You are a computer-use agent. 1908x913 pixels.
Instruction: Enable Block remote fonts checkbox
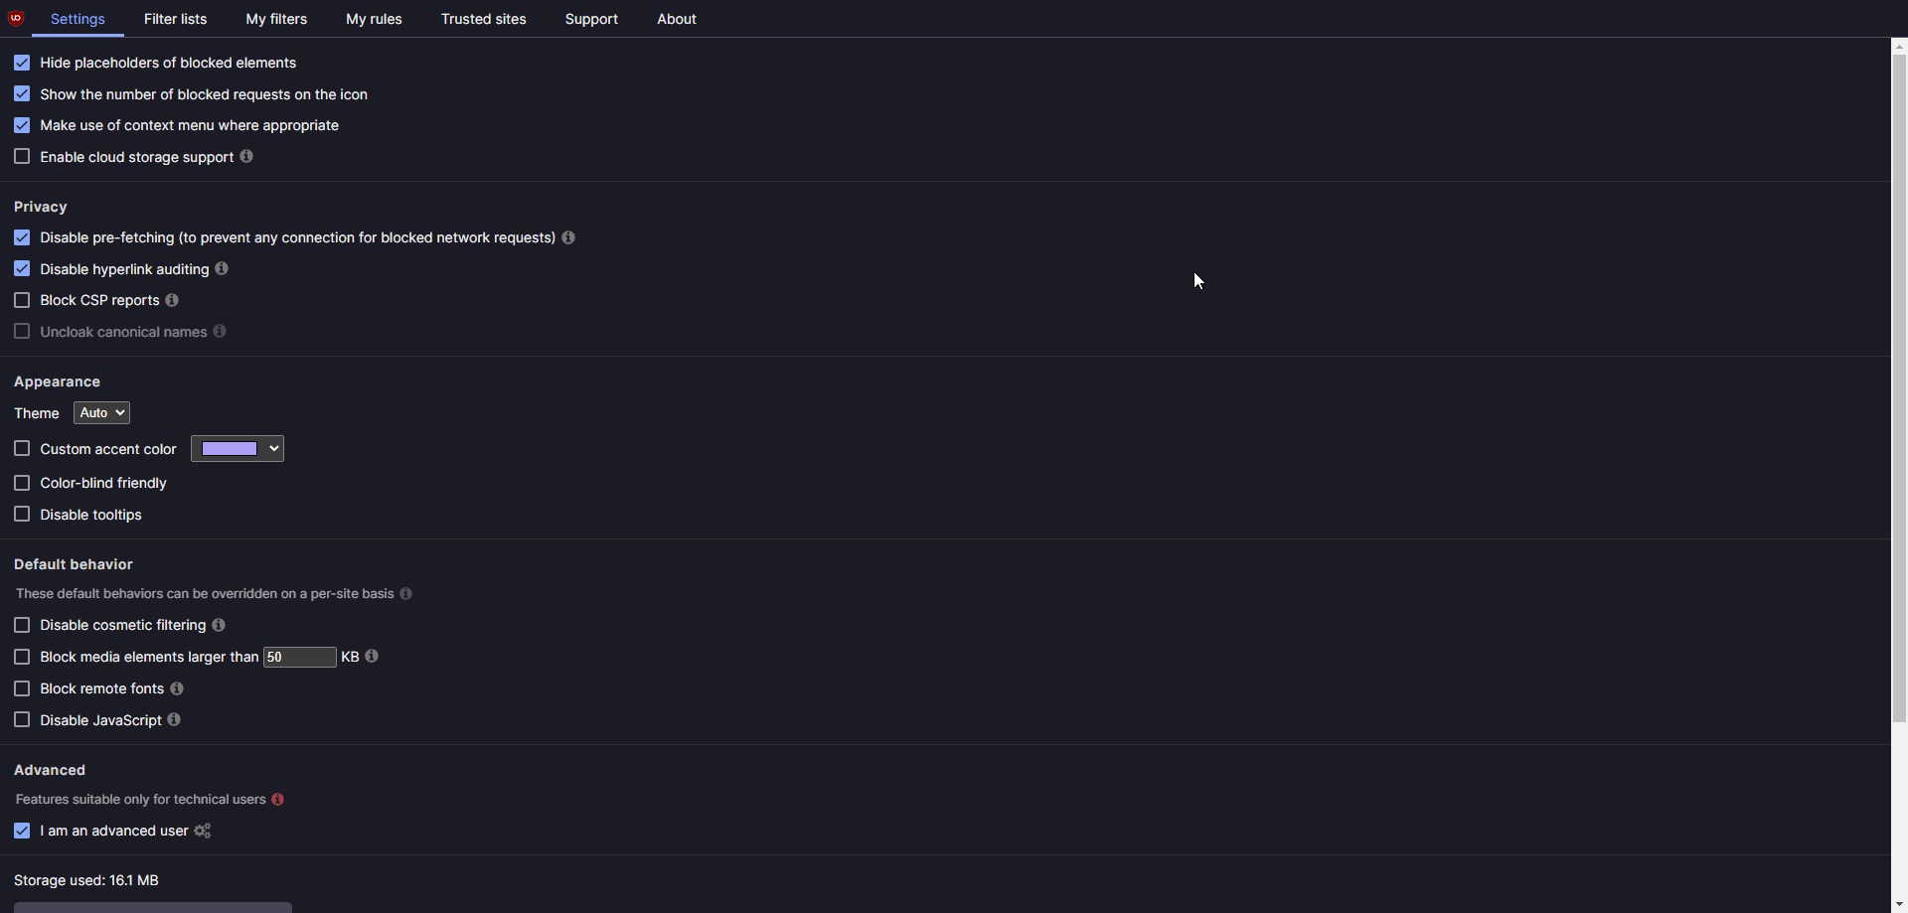coord(22,688)
